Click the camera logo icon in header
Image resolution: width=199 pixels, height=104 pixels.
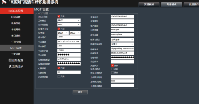4,2
